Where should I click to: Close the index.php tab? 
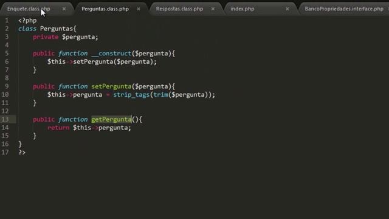tap(287, 9)
